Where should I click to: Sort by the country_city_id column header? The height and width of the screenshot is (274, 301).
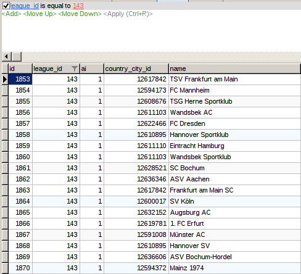click(x=136, y=68)
